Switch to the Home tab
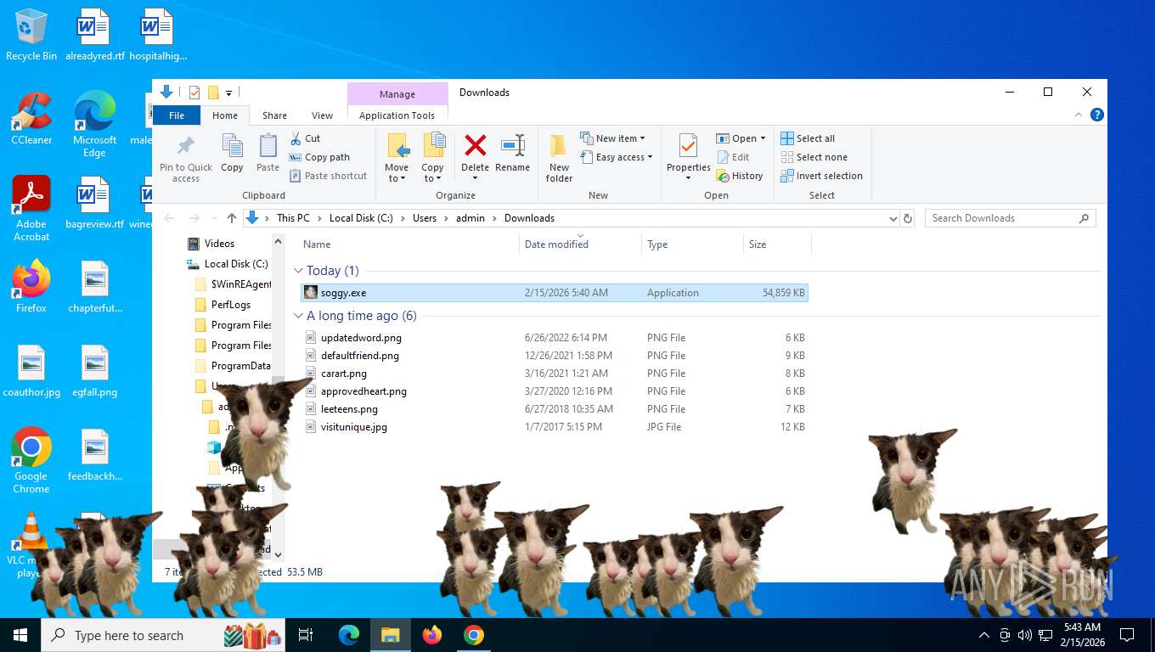The image size is (1155, 652). pyautogui.click(x=225, y=115)
